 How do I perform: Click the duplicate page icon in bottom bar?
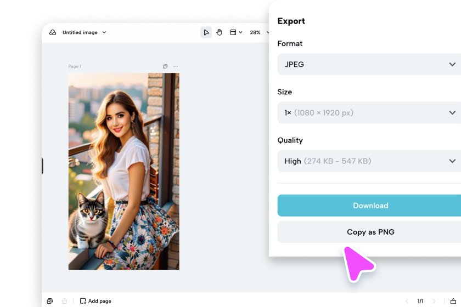50,301
